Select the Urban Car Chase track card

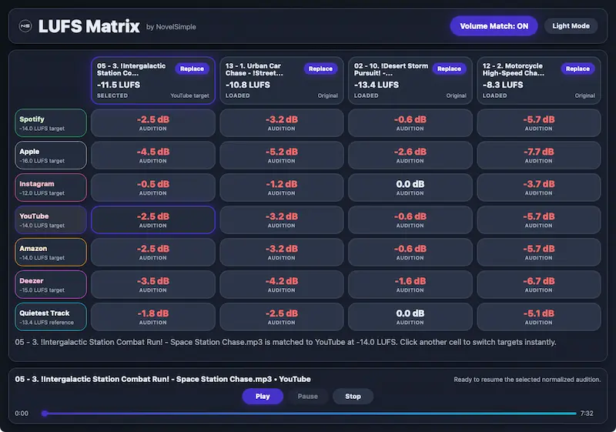pos(282,81)
